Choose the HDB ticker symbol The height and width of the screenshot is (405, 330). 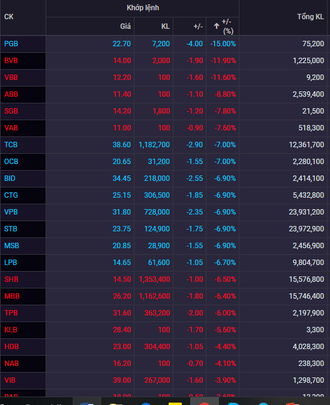(11, 346)
